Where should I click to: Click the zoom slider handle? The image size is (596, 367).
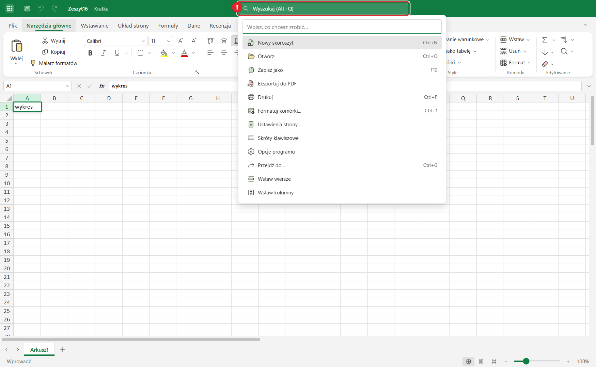[526, 361]
